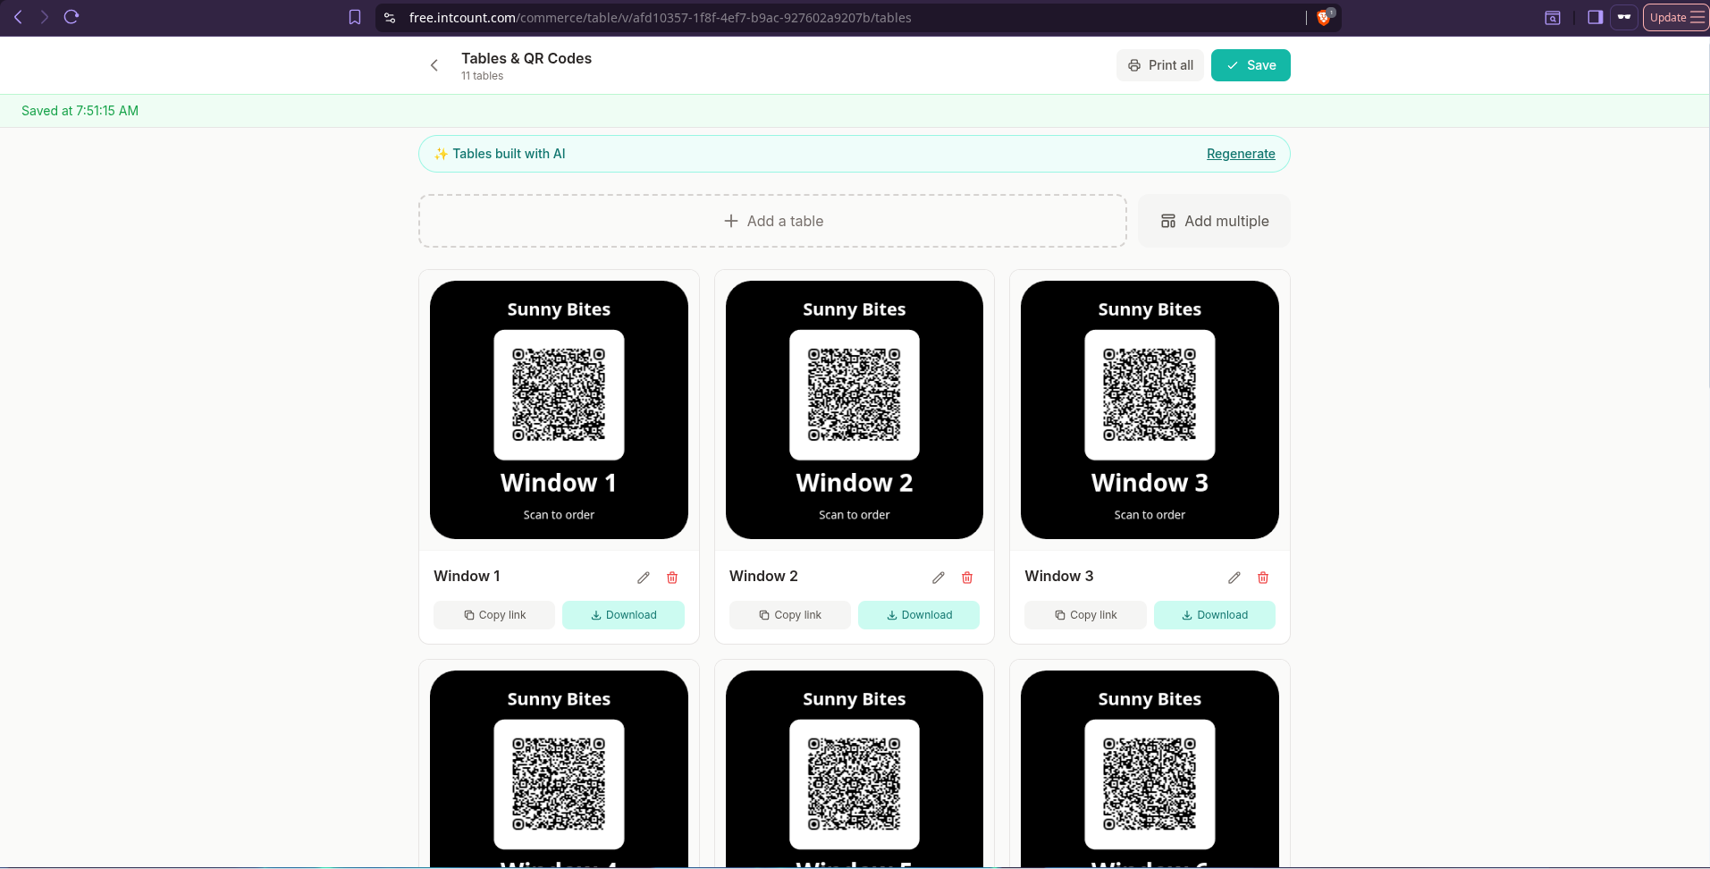Click the browser Update button
Screen dimensions: 1710x869
1675,17
